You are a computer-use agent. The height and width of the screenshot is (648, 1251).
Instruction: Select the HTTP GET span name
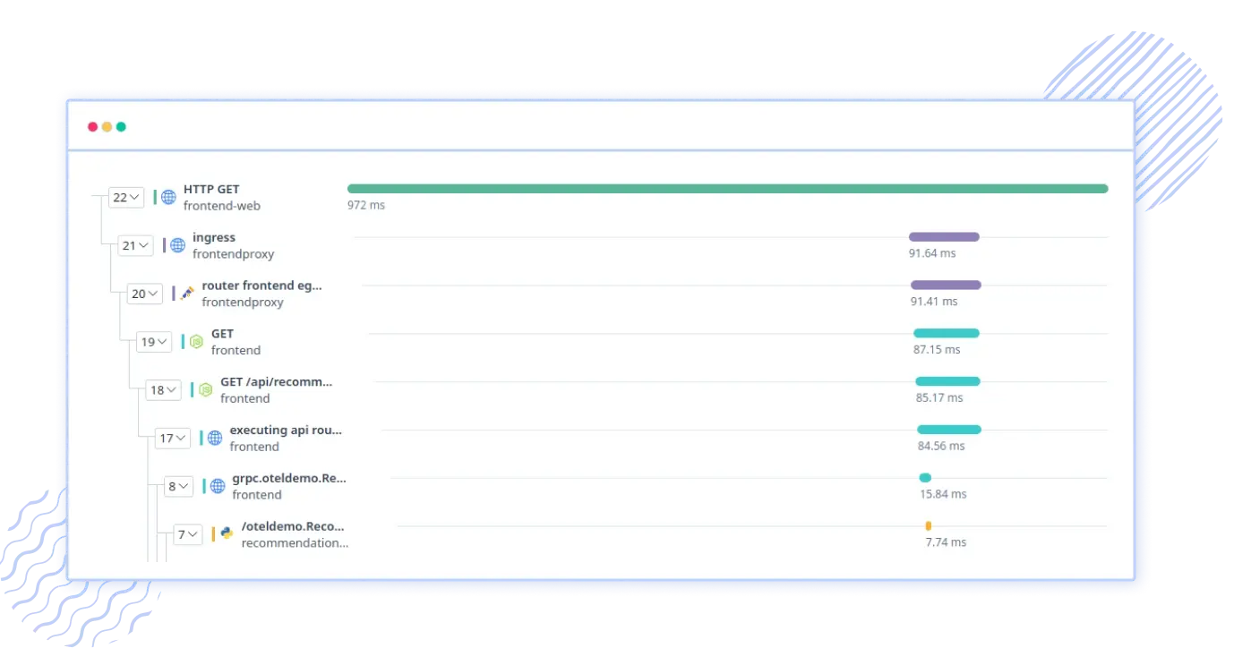[211, 190]
